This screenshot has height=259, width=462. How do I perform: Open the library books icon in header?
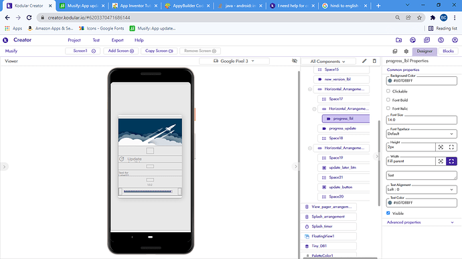tap(427, 40)
